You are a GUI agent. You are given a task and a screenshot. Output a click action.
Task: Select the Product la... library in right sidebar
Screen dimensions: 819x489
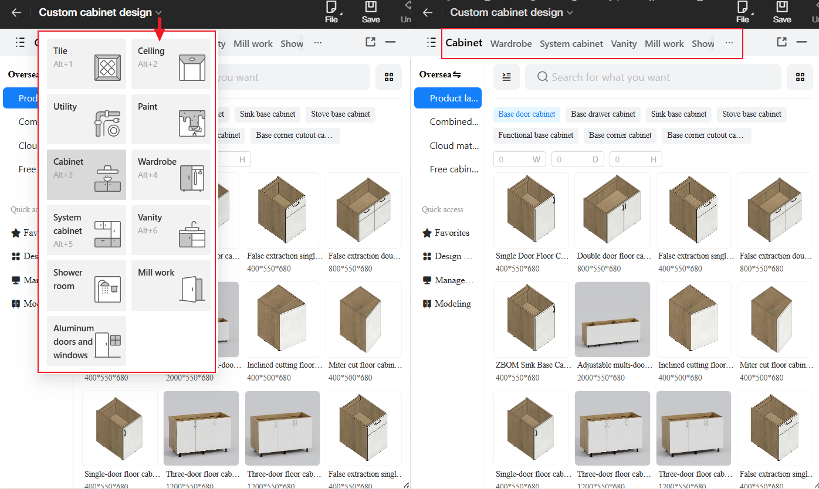click(448, 98)
